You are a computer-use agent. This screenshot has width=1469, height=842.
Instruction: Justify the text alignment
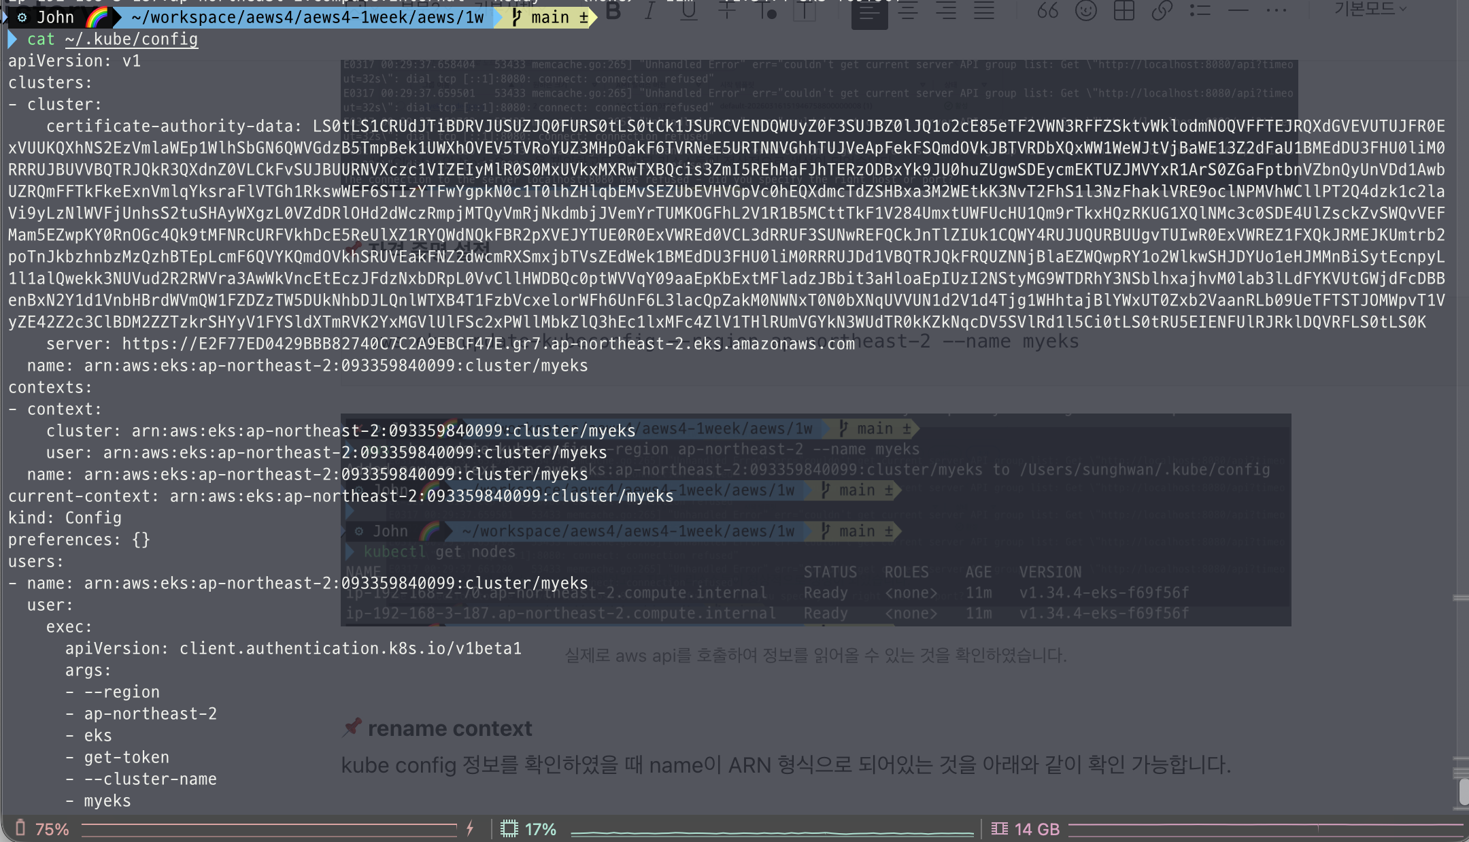[984, 10]
